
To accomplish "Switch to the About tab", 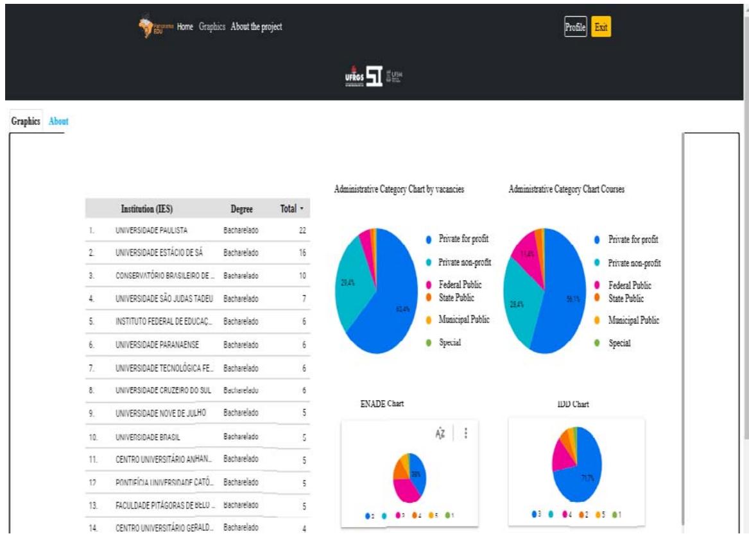I will pos(58,122).
